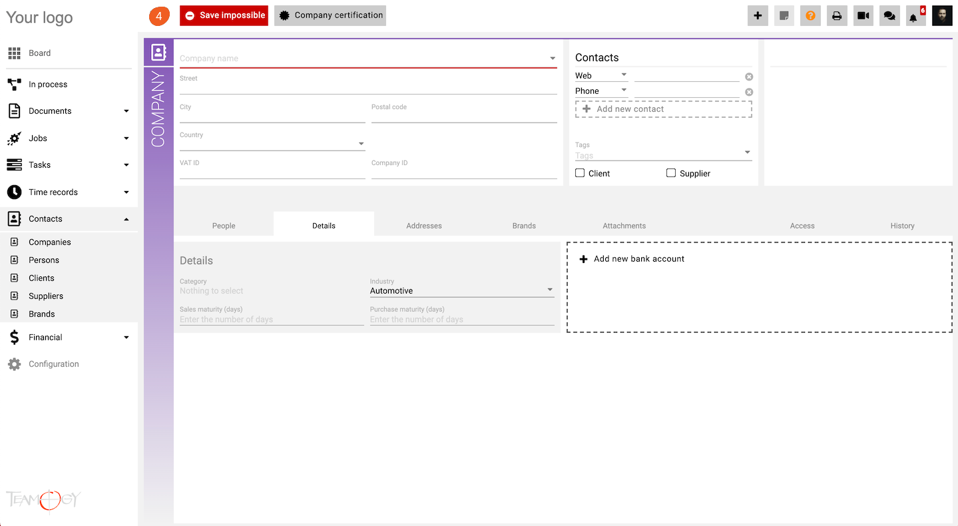
Task: Select the Documents file icon
Action: [x=14, y=111]
